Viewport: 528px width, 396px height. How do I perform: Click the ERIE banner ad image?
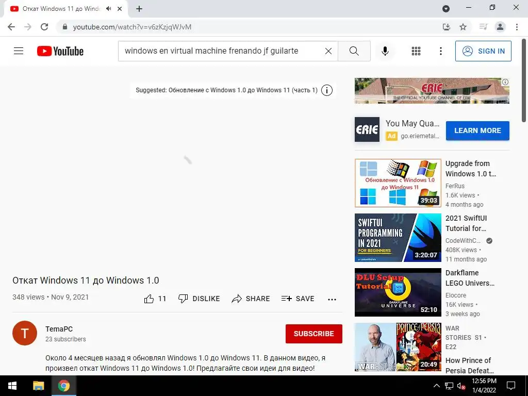[432, 91]
